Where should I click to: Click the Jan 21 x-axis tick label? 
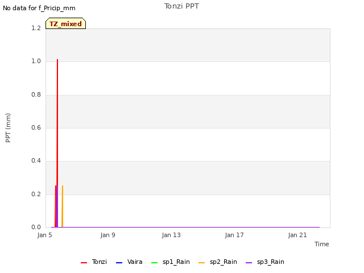297,235
